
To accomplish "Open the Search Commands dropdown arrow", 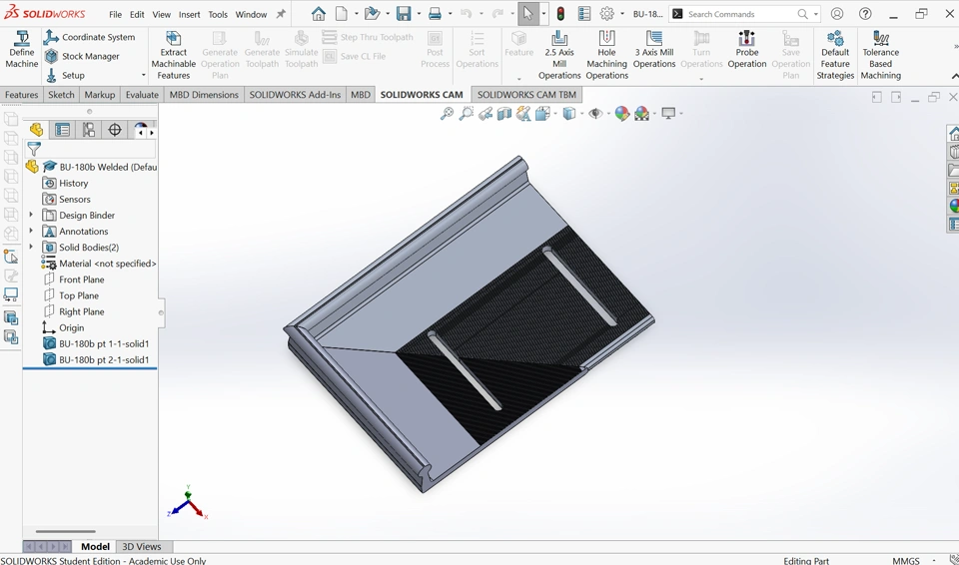I will [816, 14].
